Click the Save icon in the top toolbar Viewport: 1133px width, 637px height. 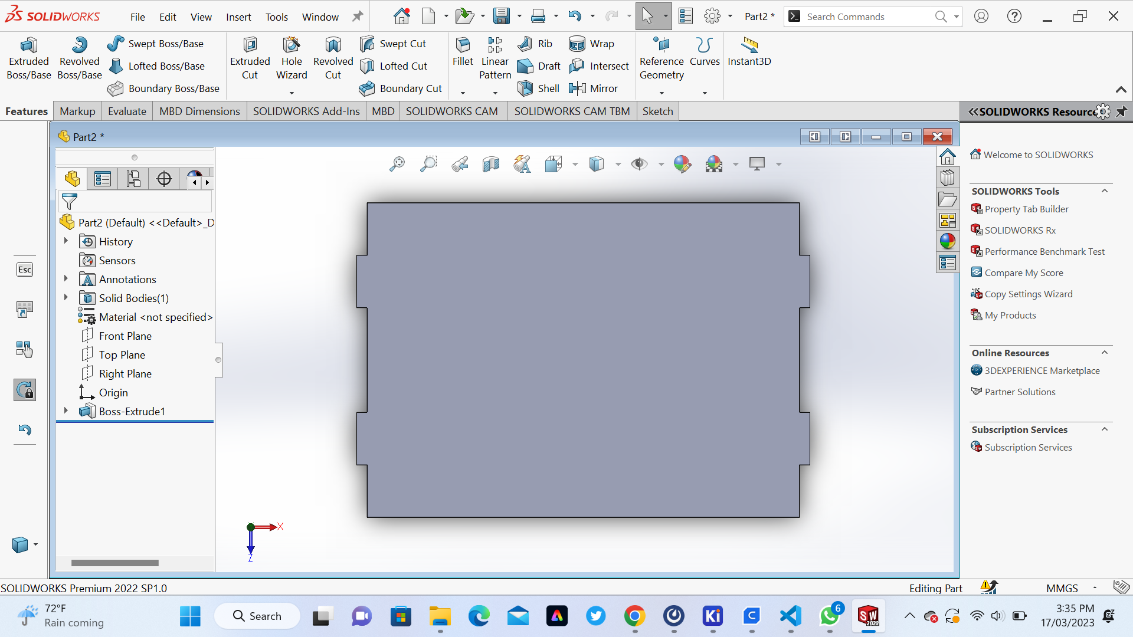(x=501, y=17)
